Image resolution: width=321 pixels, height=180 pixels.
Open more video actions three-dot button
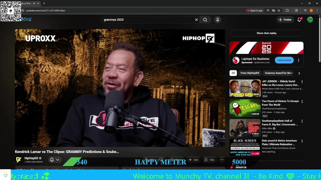[222, 160]
